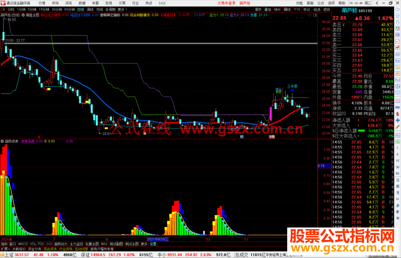Viewport: 401px width, 258px height.
Task: Click the 叠加 overlay button
Action: click(x=268, y=9)
